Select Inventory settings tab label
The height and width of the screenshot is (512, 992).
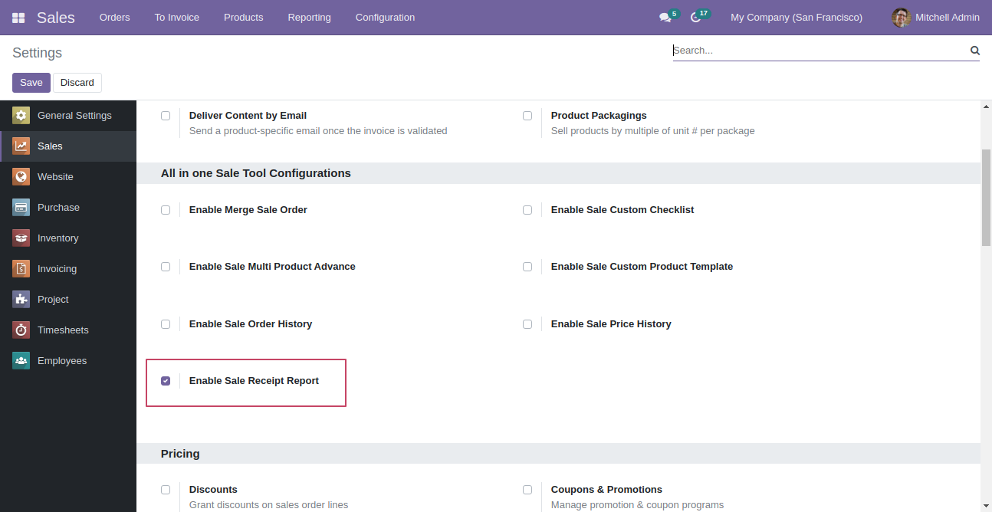[x=58, y=238]
